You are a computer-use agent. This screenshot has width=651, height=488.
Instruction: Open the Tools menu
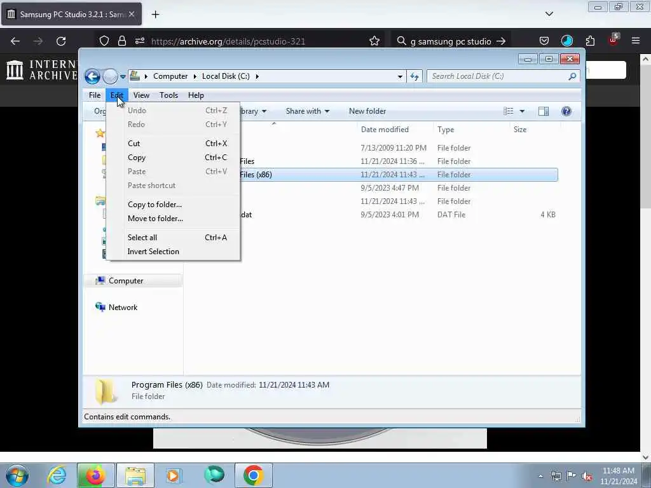click(x=168, y=95)
